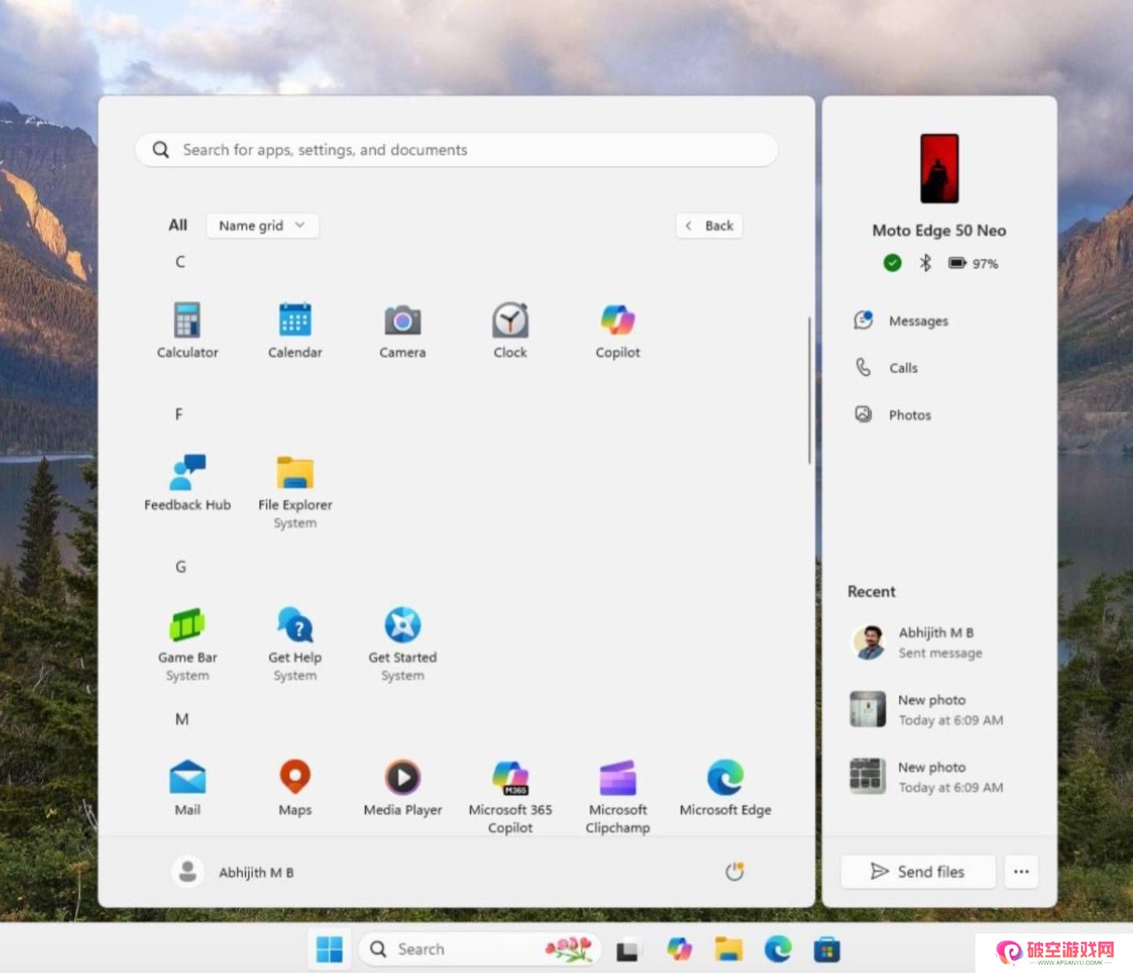Click the taskbar Search box
Screen dimensions: 1133x973
tap(479, 949)
